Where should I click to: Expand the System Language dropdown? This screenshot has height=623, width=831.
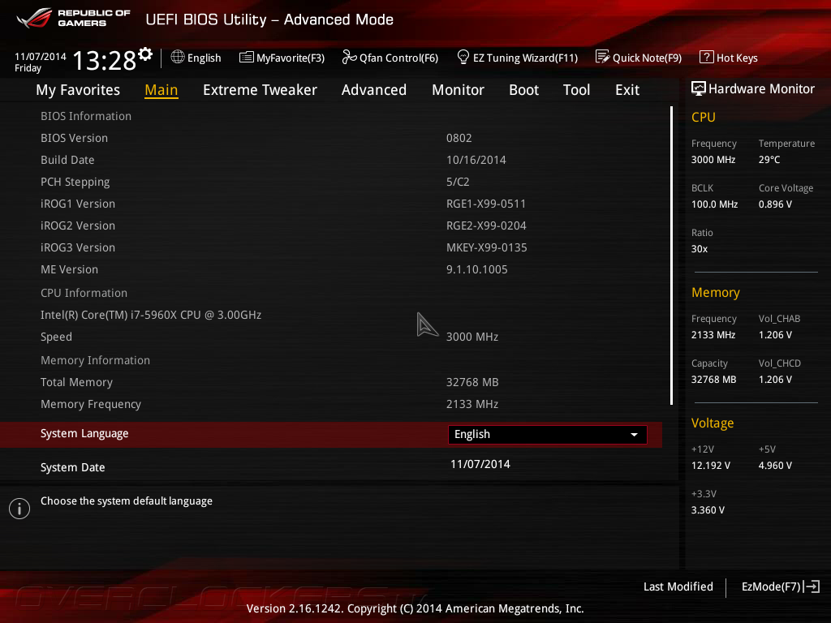coord(548,435)
